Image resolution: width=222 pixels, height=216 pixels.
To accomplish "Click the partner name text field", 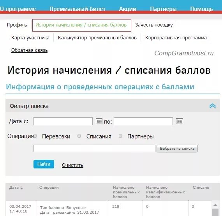I will point(94,149).
